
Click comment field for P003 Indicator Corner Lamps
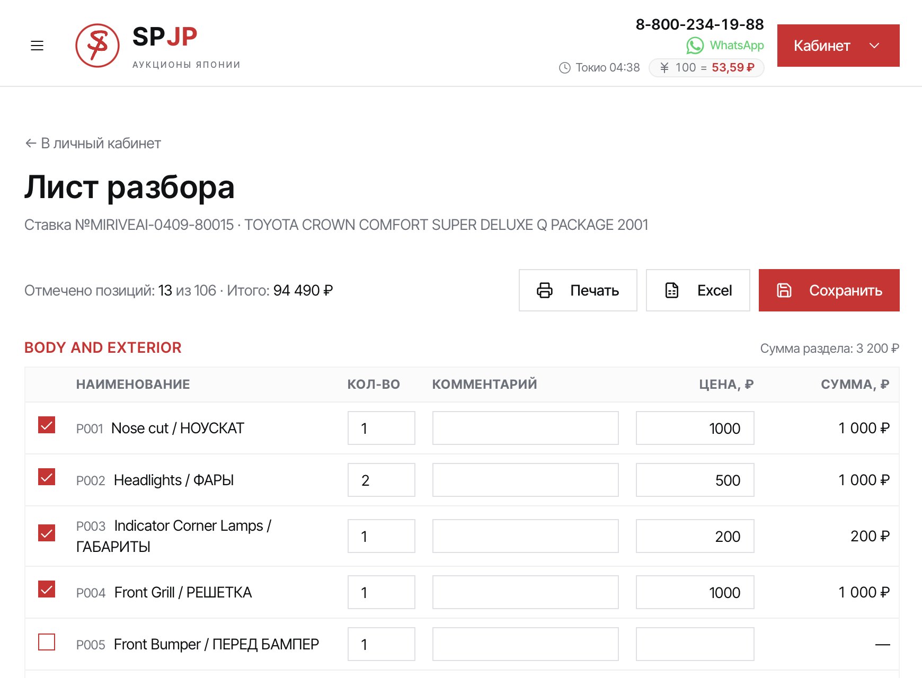(x=526, y=536)
